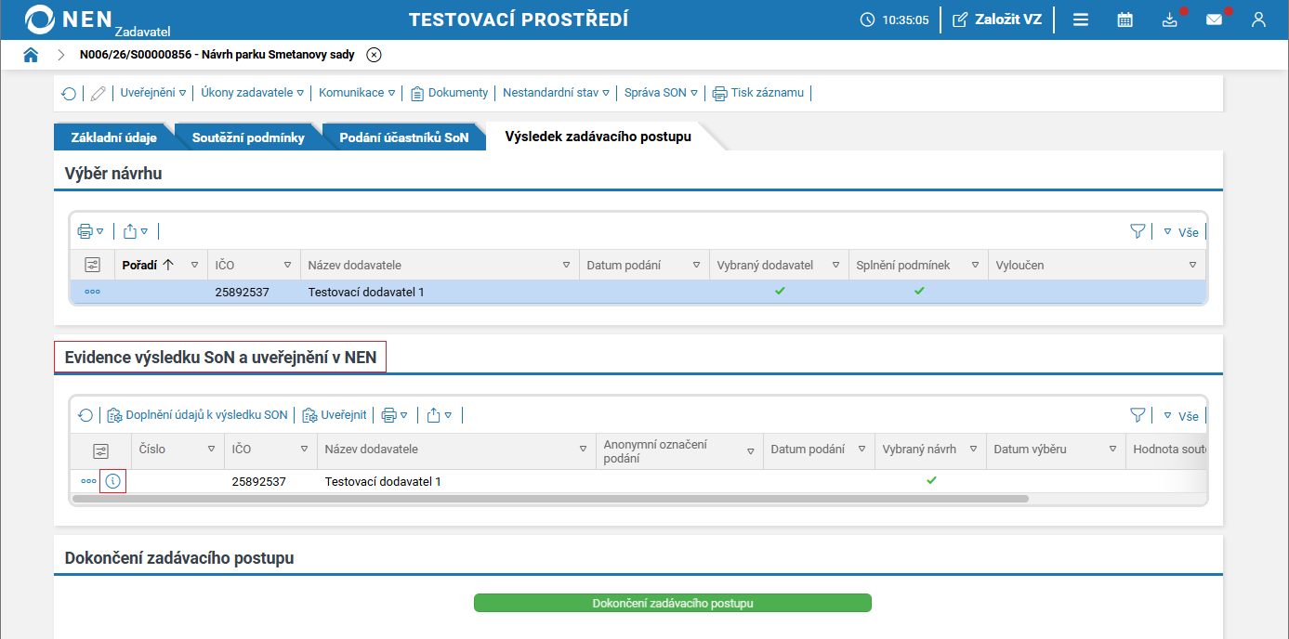Screen dimensions: 1289x639
Task: Open print dropdown in Výběr návrhu table
Action: 90,231
